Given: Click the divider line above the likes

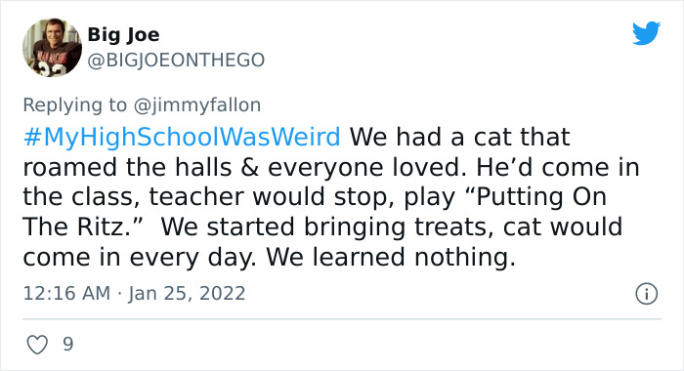Looking at the screenshot, I should [x=342, y=319].
